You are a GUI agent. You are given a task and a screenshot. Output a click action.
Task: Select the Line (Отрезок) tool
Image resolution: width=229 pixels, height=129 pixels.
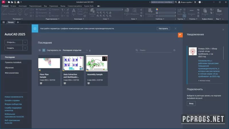4,12
